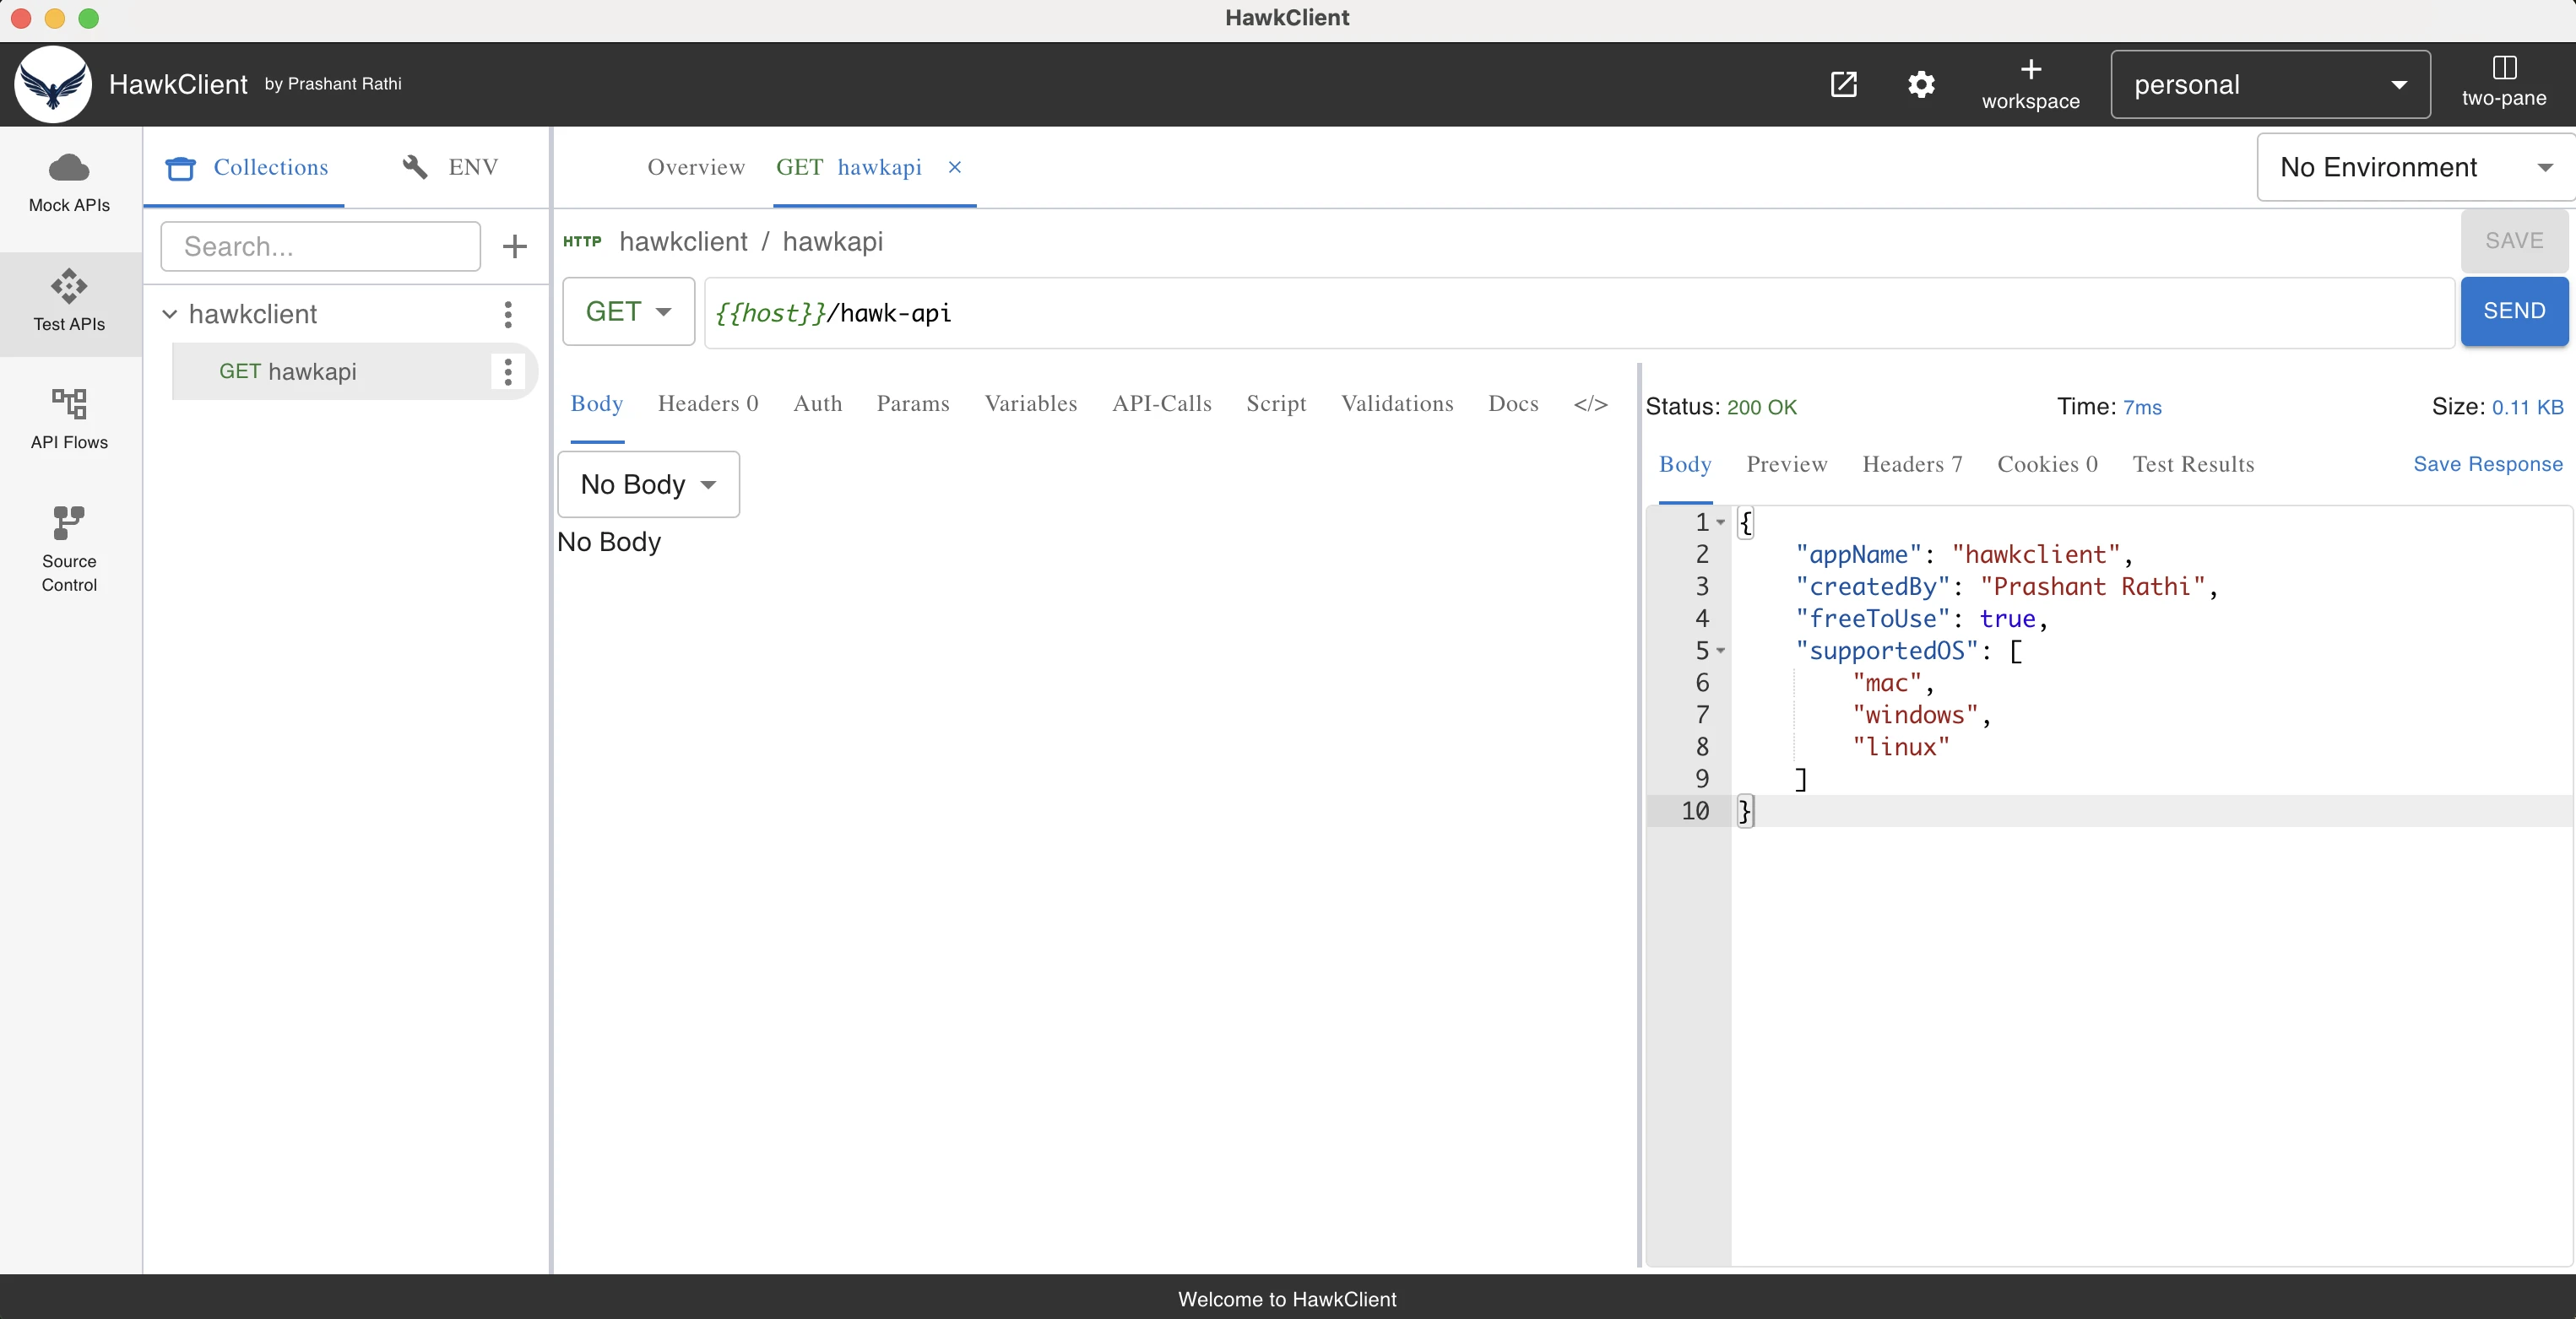2576x1319 pixels.
Task: Click the settings gear icon
Action: tap(1921, 84)
